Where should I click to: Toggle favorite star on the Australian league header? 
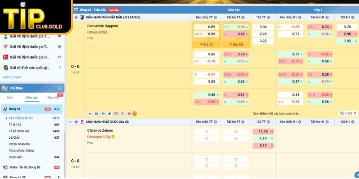click(x=76, y=122)
